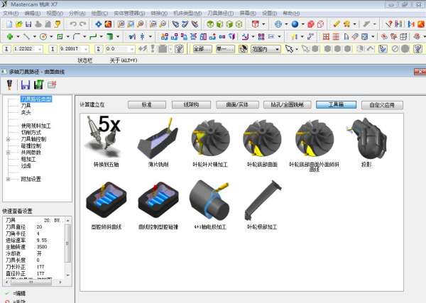Click the red reload-defaults icon in dialog

52,84
